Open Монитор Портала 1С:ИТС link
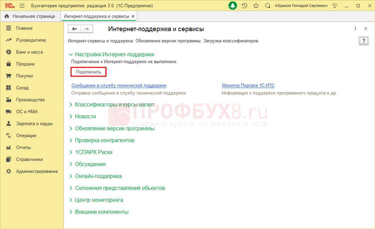 pyautogui.click(x=248, y=85)
